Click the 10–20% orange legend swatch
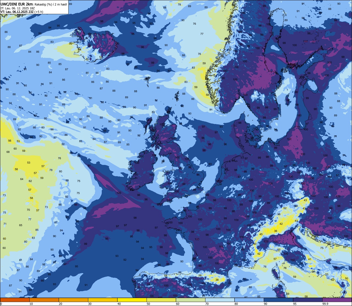This screenshot has width=352, height=306. [x=44, y=300]
